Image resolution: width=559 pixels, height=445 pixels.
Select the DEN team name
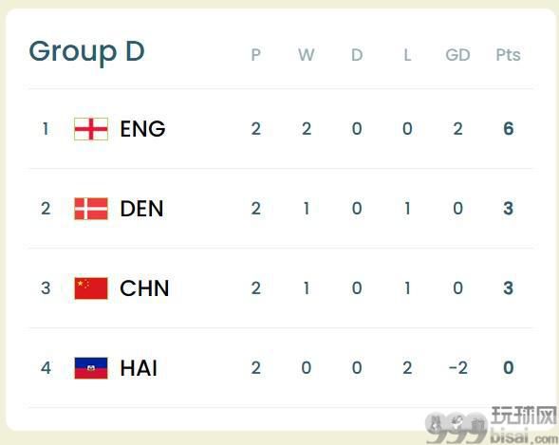[x=142, y=209]
